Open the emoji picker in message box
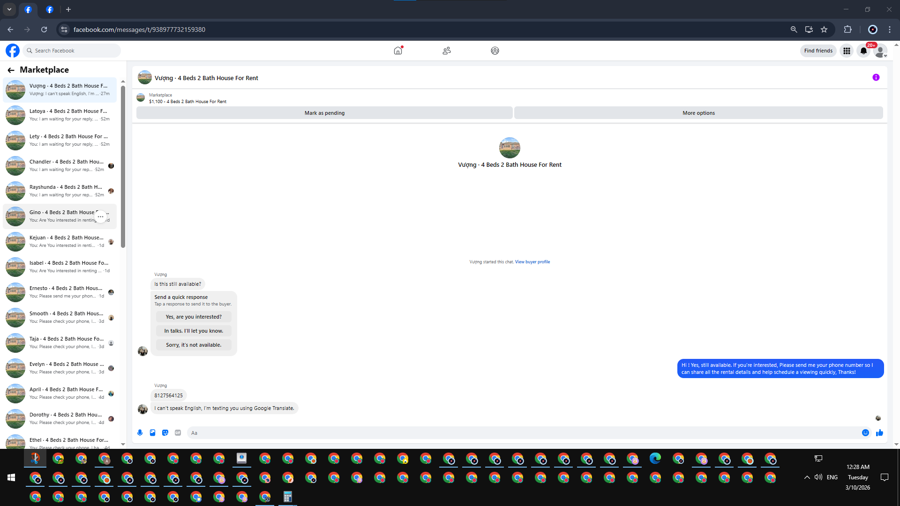The height and width of the screenshot is (506, 900). point(865,433)
